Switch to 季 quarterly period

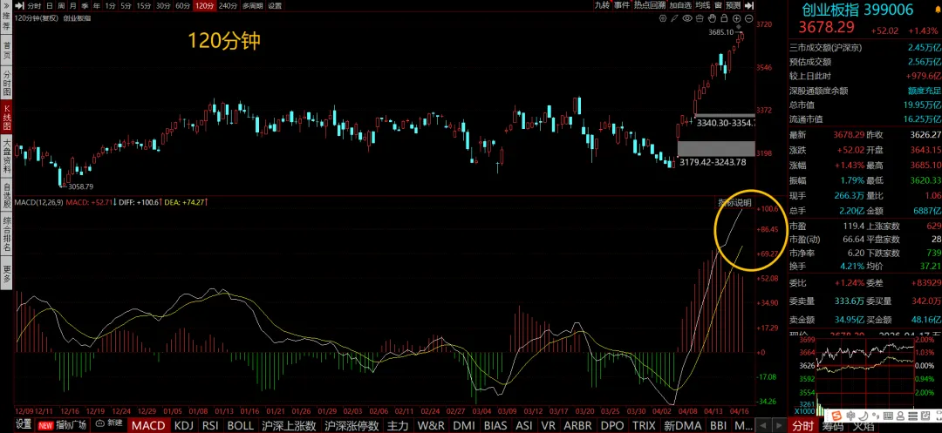click(85, 5)
